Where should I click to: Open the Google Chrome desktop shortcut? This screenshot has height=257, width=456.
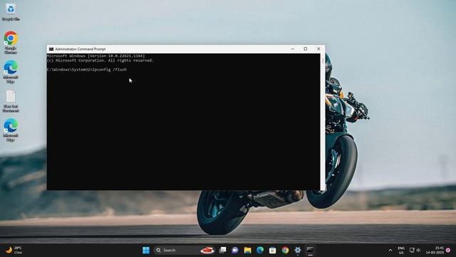pos(11,42)
